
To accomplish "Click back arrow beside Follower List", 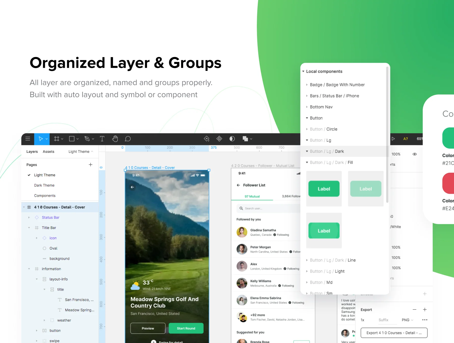I will pos(238,185).
